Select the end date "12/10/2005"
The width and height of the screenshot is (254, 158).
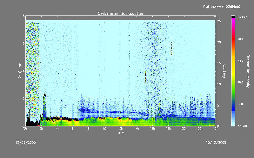click(216, 143)
